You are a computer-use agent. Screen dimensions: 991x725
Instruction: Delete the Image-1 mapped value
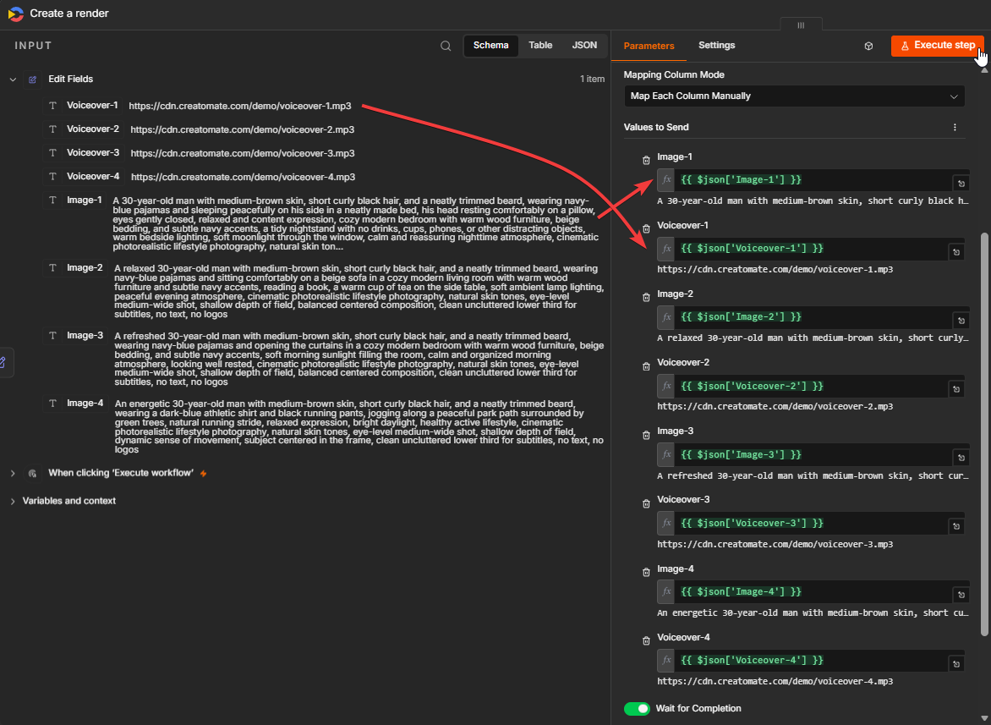click(646, 161)
